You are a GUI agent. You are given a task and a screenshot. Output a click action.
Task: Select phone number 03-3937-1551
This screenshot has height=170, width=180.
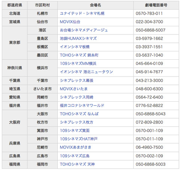[x=149, y=47]
